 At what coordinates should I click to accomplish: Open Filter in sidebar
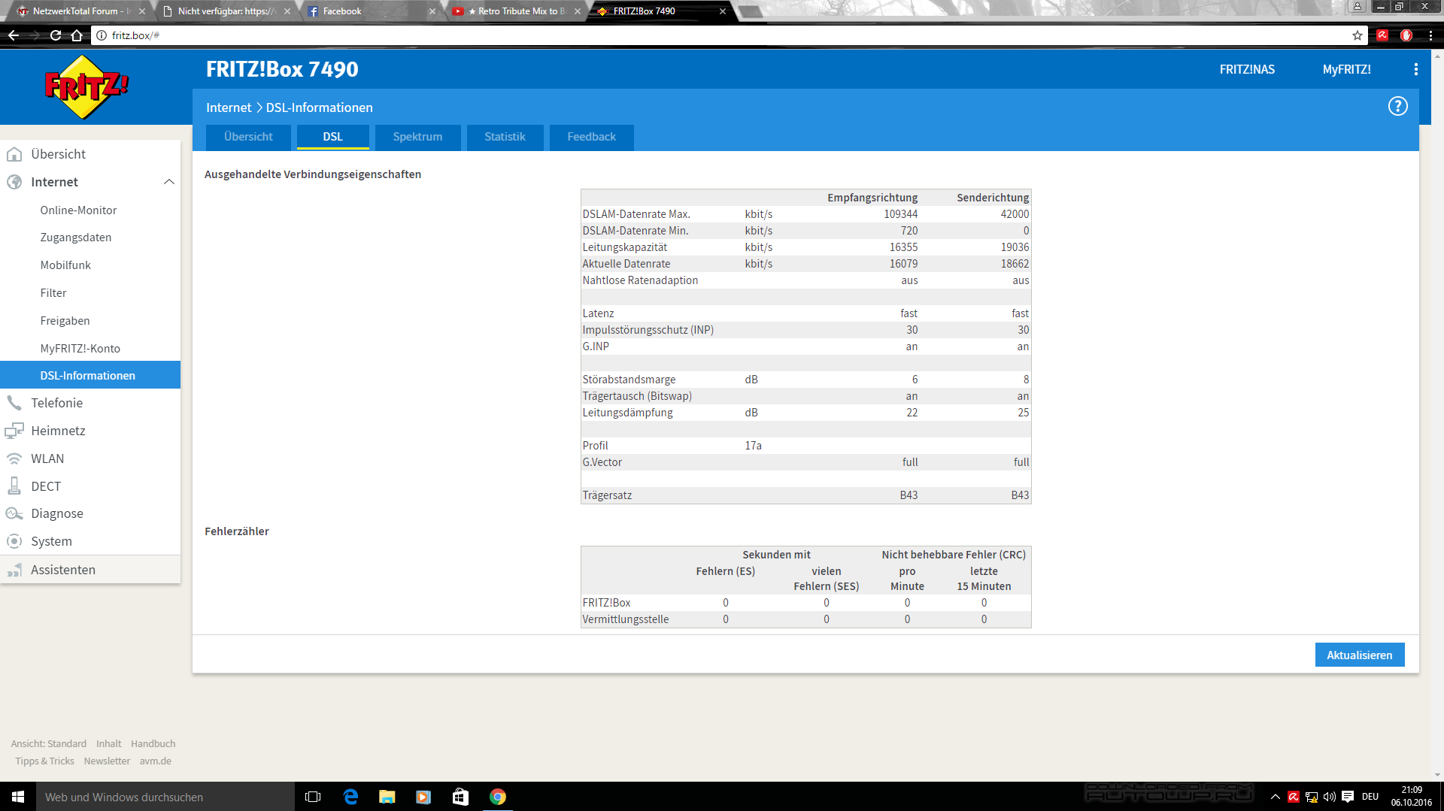coord(53,293)
